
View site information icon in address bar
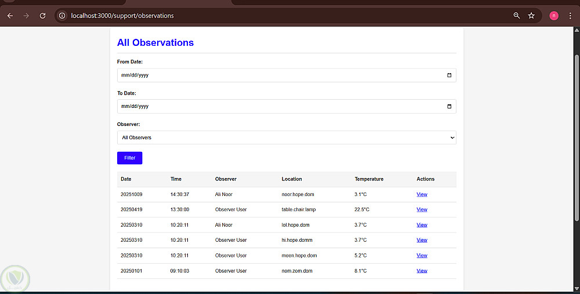click(62, 16)
